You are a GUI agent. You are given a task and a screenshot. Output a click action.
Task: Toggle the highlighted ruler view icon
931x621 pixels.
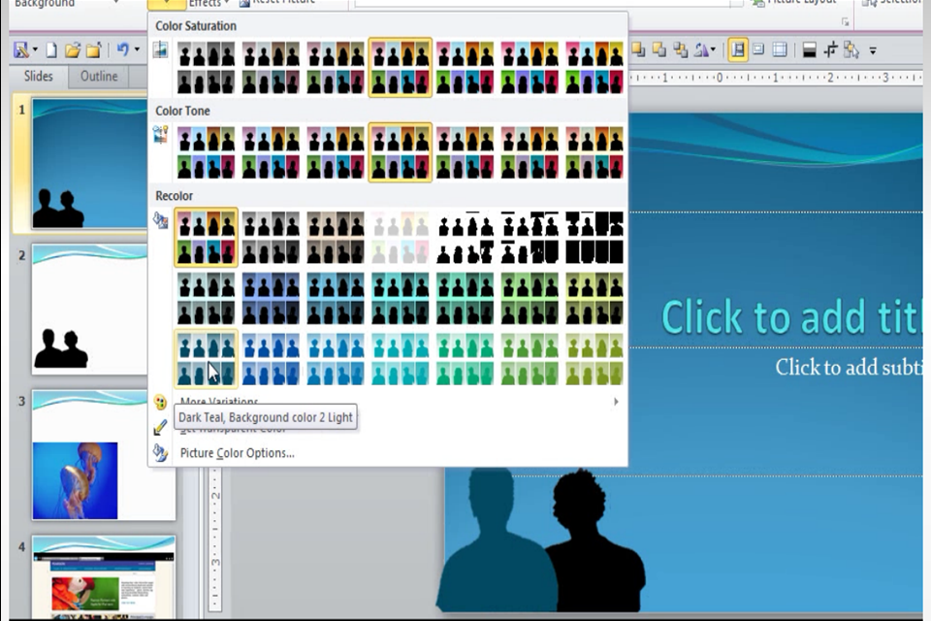coord(738,49)
